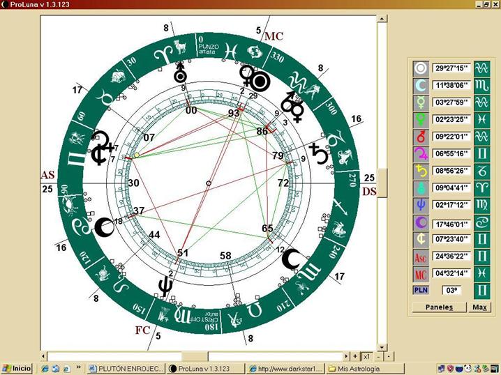501x375 pixels.
Task: Select the red Asc ascendant icon
Action: tap(420, 257)
